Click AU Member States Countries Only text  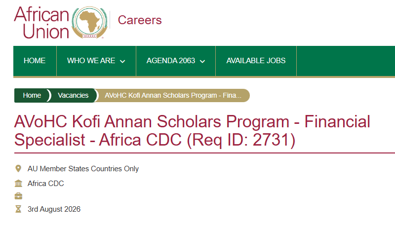point(83,169)
